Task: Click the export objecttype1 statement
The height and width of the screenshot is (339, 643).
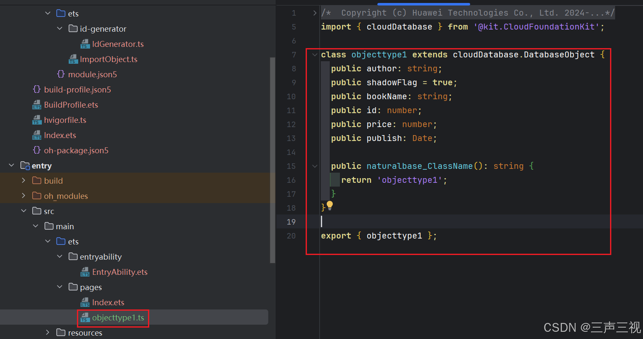Action: pyautogui.click(x=379, y=236)
